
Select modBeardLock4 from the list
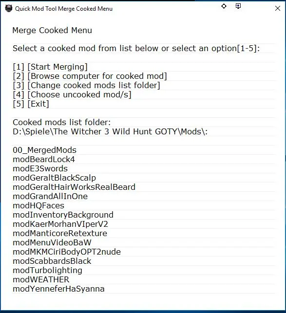click(x=44, y=159)
